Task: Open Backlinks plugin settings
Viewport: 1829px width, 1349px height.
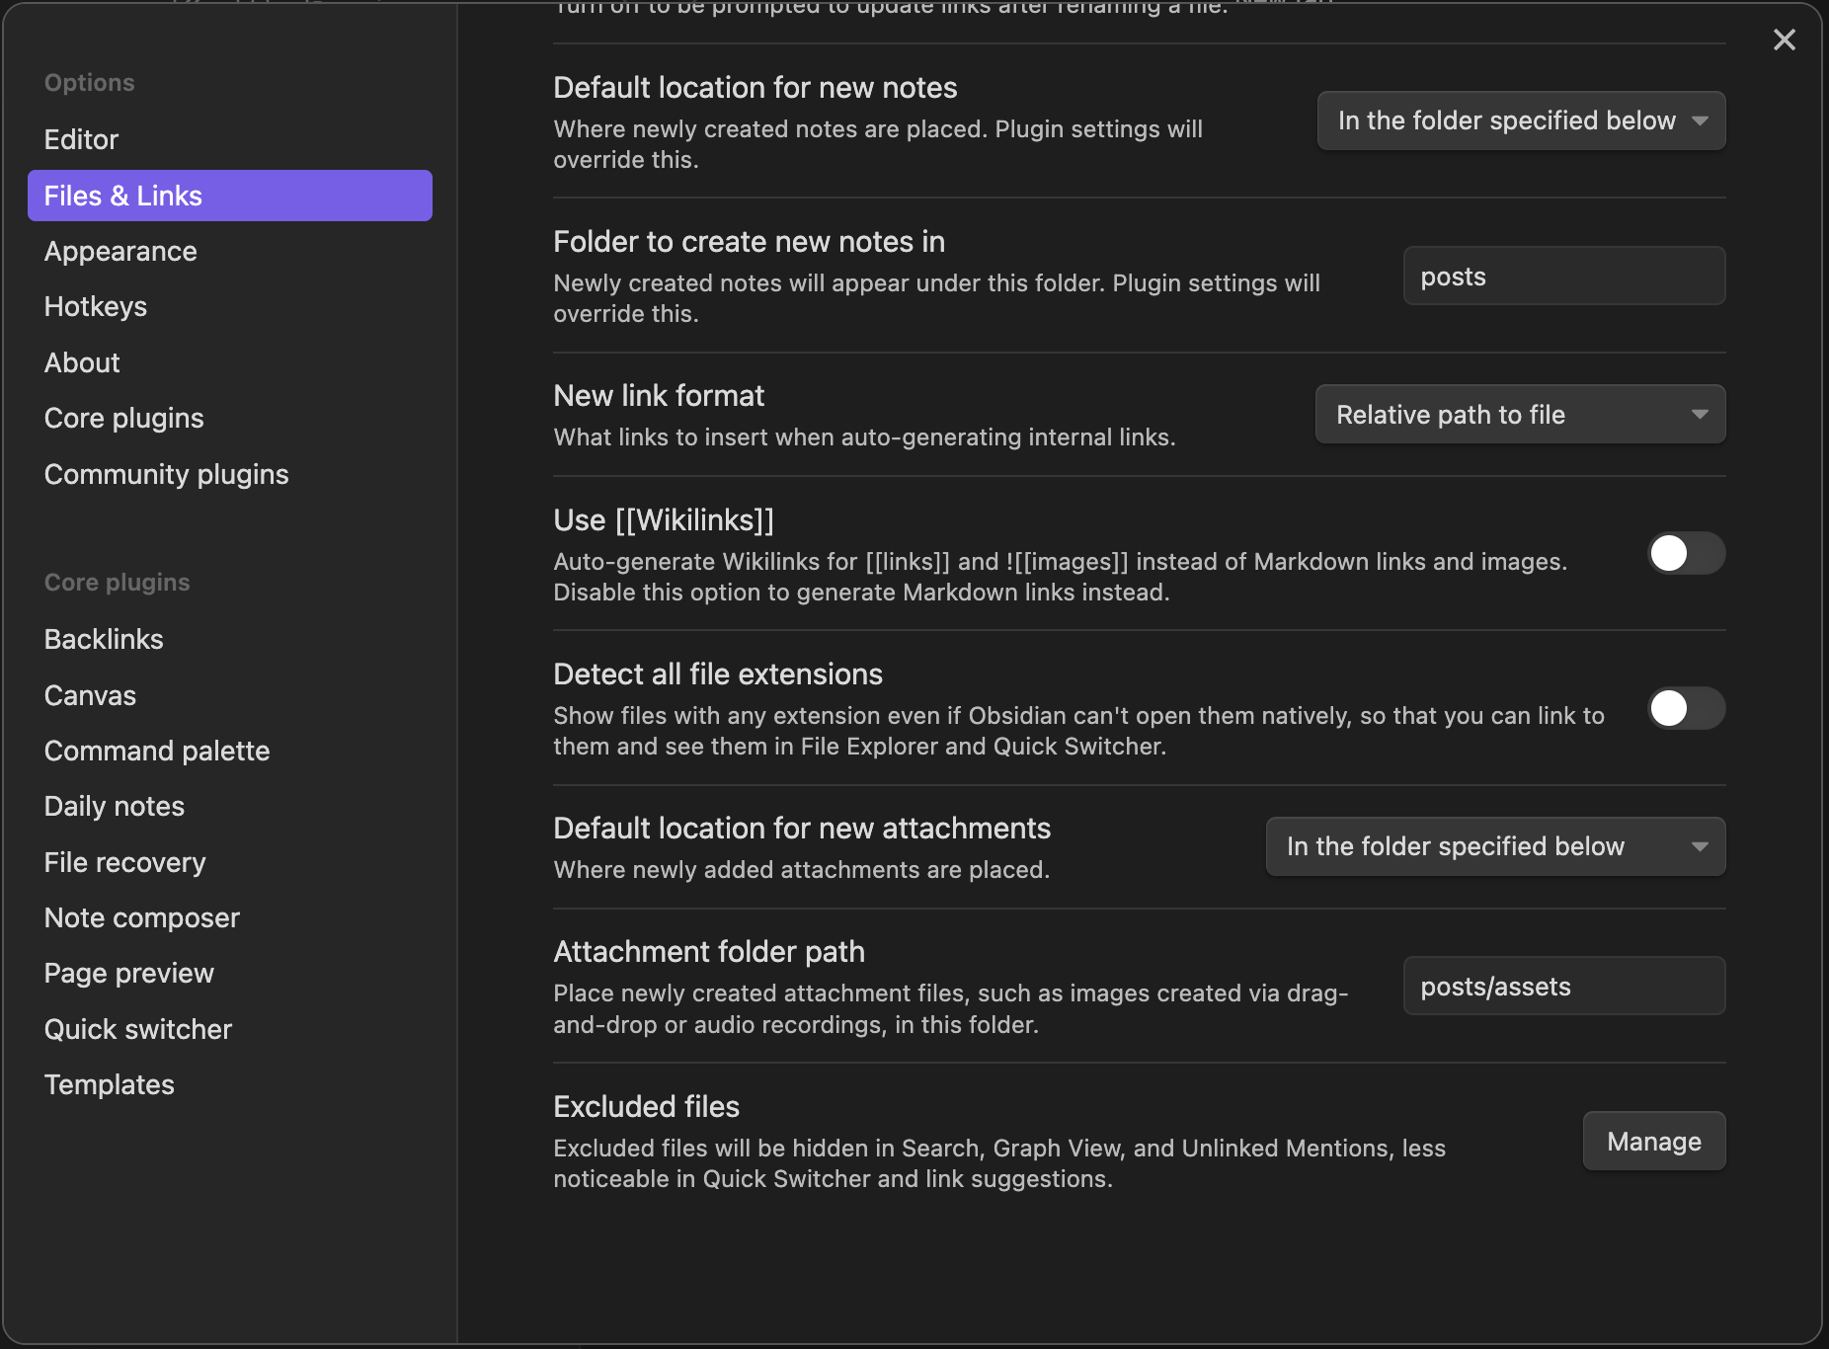Action: pyautogui.click(x=104, y=639)
